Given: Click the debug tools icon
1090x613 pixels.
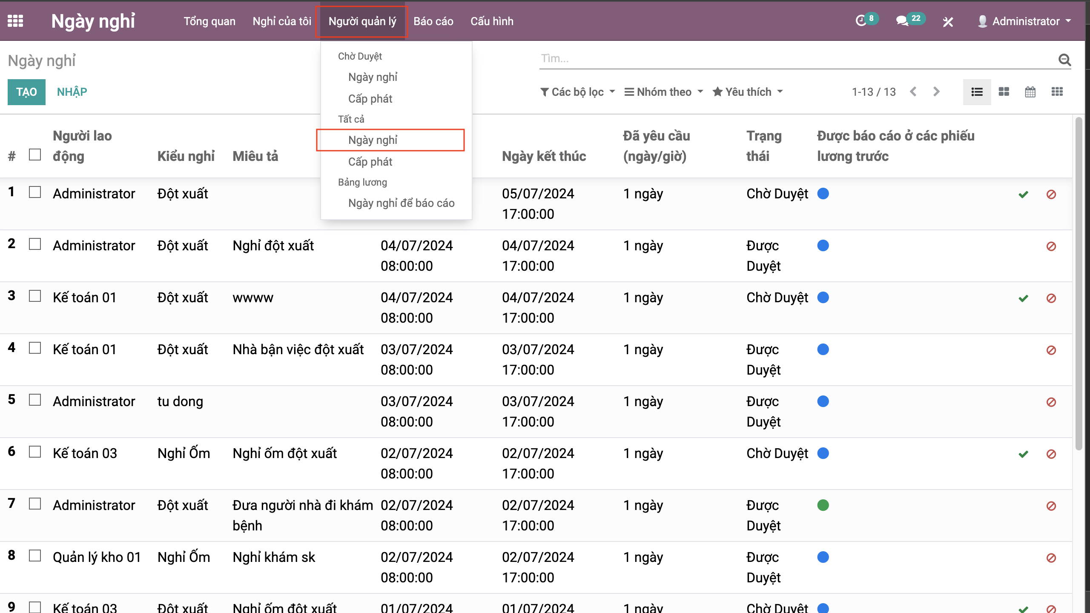Looking at the screenshot, I should (948, 22).
